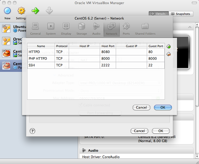The width and height of the screenshot is (199, 164).
Task: Click guest port 80 cell
Action: tap(156, 52)
